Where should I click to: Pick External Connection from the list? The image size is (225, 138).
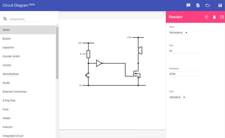[28, 92]
